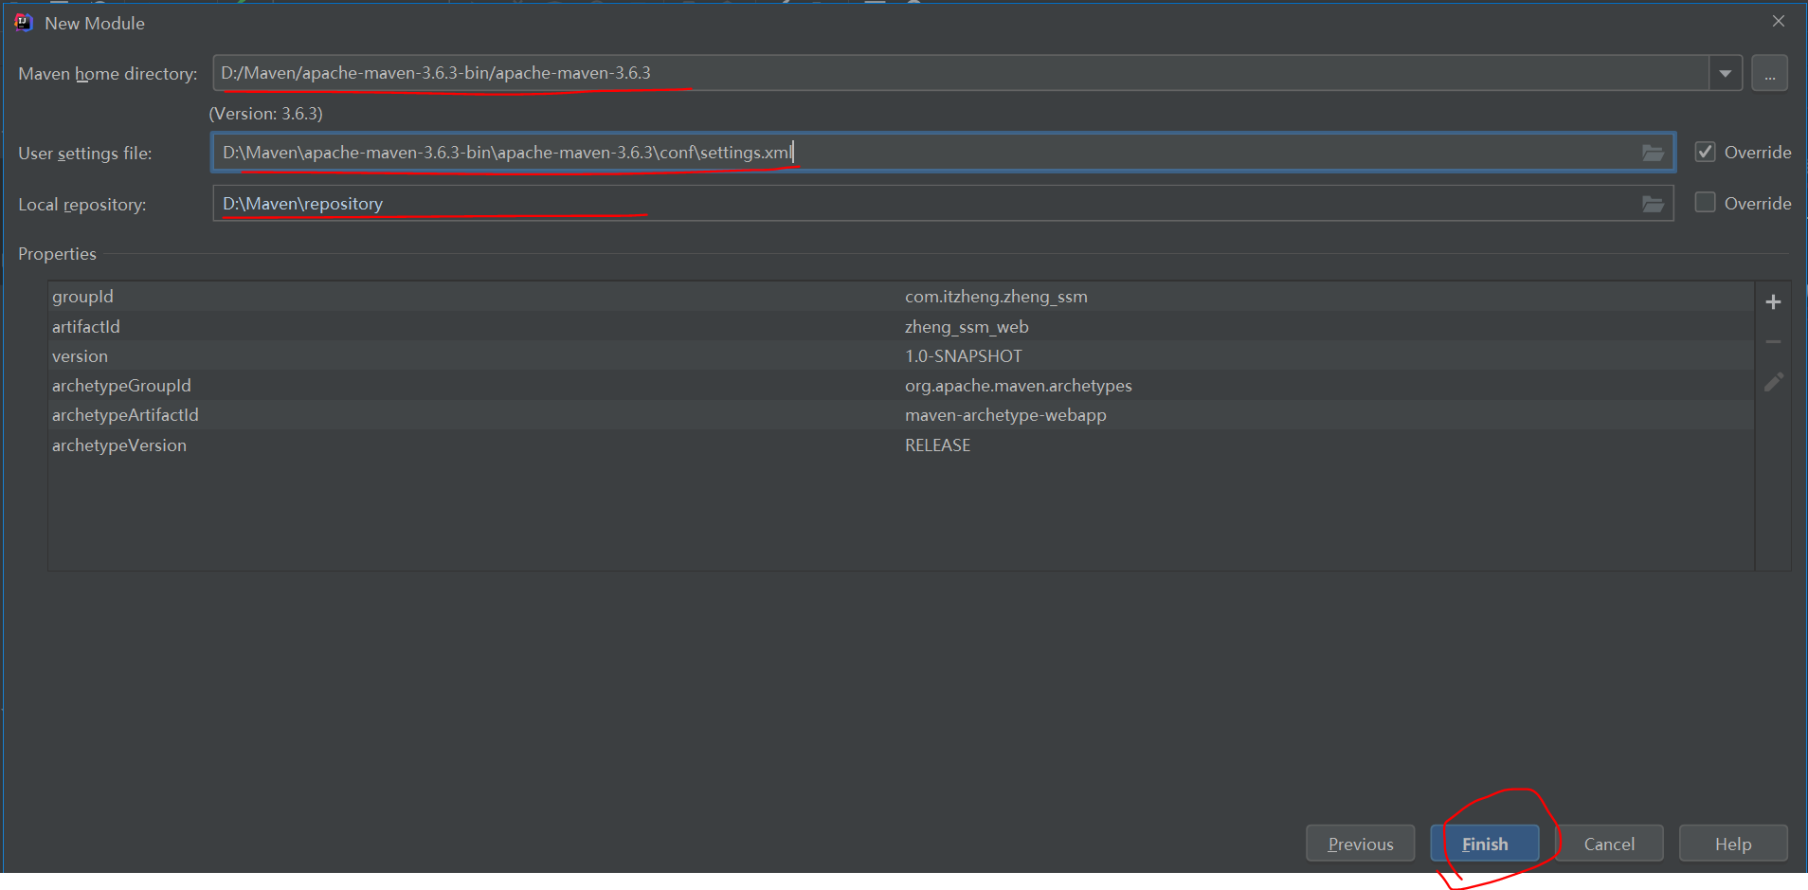This screenshot has height=890, width=1808.
Task: Click value org.apache.maven.archetypes
Action: [x=1019, y=386]
